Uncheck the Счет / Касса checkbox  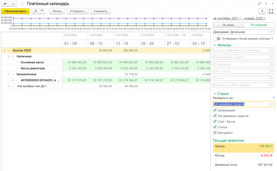coord(215,122)
